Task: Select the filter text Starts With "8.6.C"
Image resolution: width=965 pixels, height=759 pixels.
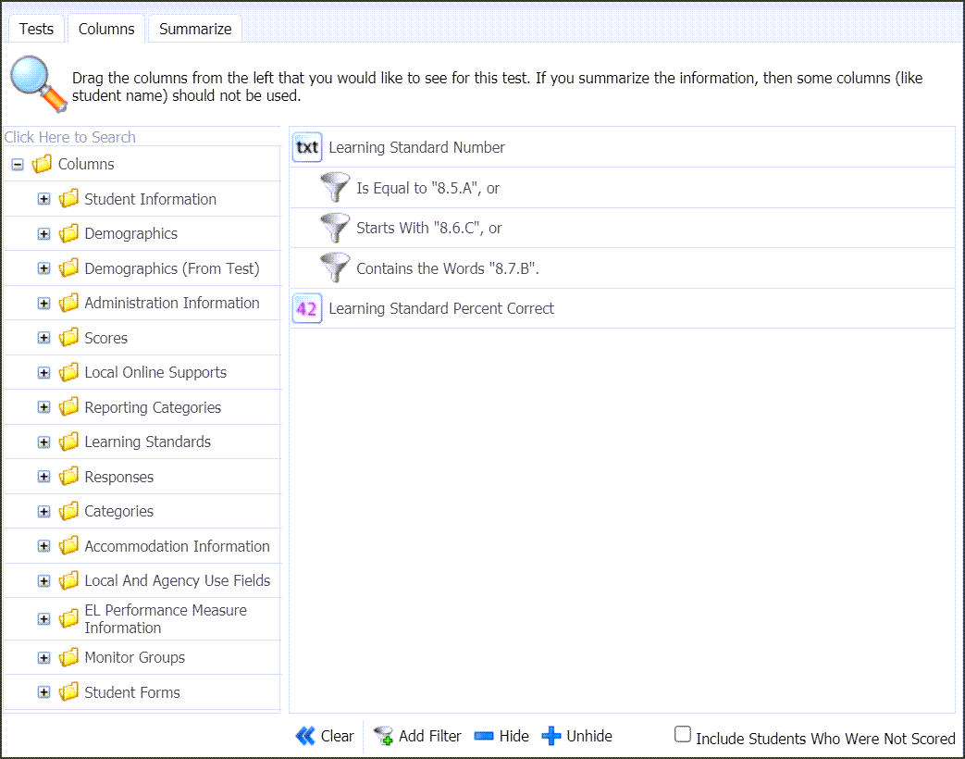Action: pos(429,228)
